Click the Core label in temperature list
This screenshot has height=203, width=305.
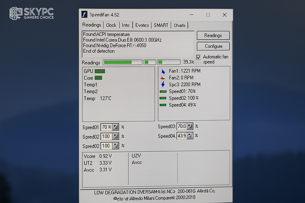(x=88, y=78)
